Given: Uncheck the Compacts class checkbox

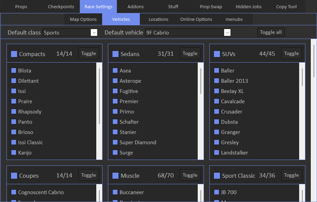Looking at the screenshot, I should tap(14, 54).
